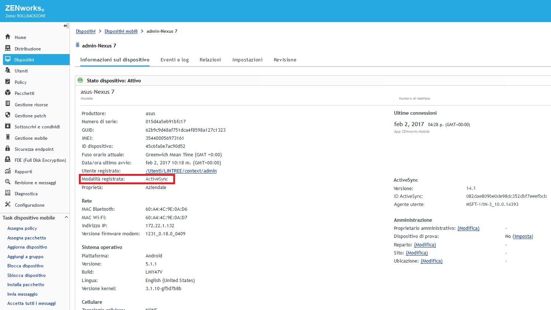Screen dimensions: 551x310
Task: Switch to the Eventi e log tab
Action: 175,60
